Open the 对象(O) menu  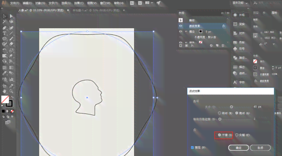40,3
